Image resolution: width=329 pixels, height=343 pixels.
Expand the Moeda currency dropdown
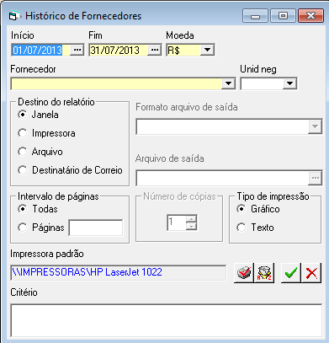(207, 51)
